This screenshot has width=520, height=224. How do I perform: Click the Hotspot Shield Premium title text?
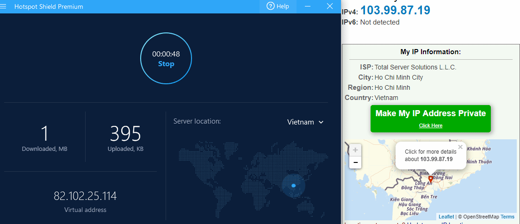49,6
